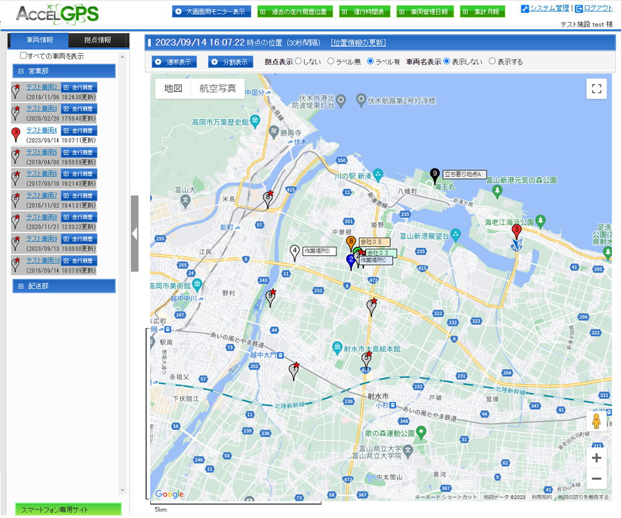Screen dimensions: 621x518
Task: Open 大画面用モニター表示 button
Action: (212, 12)
